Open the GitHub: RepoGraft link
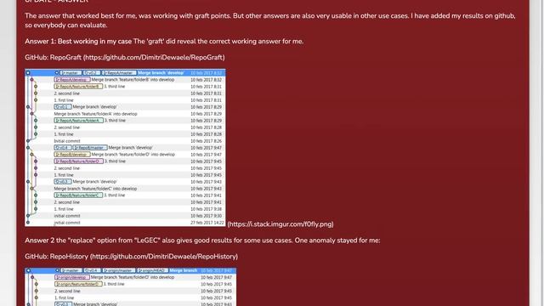Screen dimensions: 544x306 (x=125, y=57)
